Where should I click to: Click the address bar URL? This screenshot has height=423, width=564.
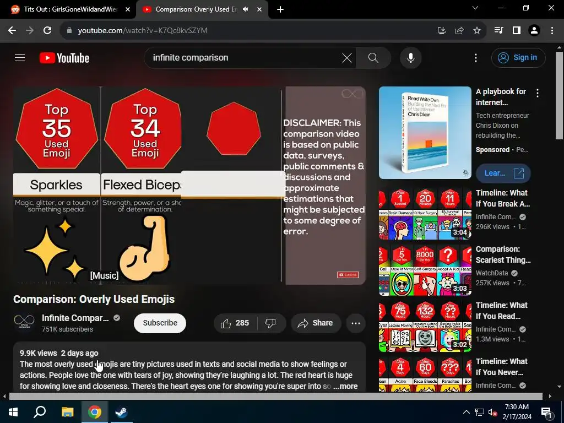tap(143, 31)
